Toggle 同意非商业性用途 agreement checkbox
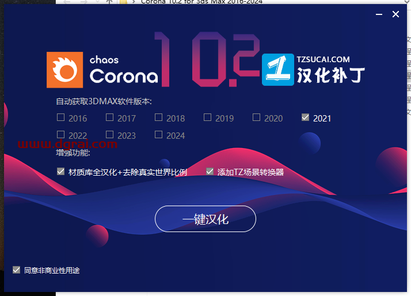This screenshot has height=296, width=411. [16, 270]
